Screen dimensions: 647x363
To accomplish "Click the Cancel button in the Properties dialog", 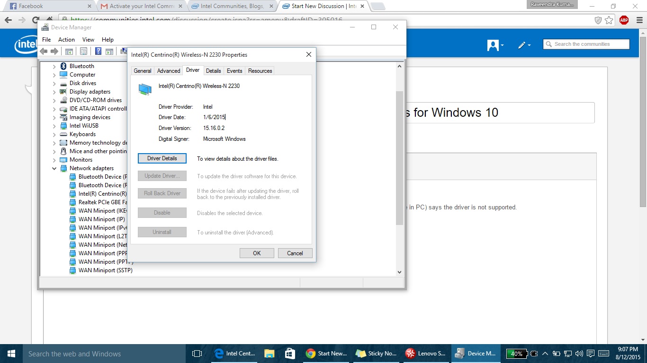I will (295, 253).
